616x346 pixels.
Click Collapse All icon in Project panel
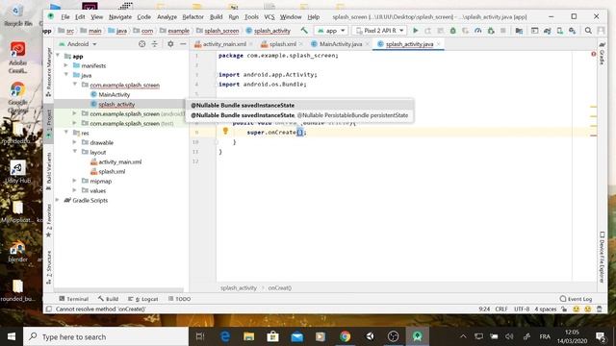coord(154,44)
